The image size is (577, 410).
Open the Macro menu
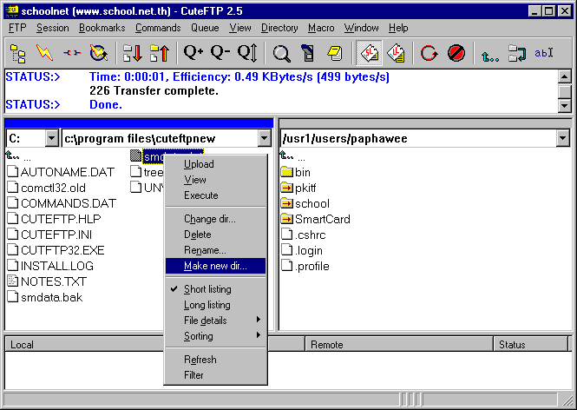pyautogui.click(x=321, y=28)
